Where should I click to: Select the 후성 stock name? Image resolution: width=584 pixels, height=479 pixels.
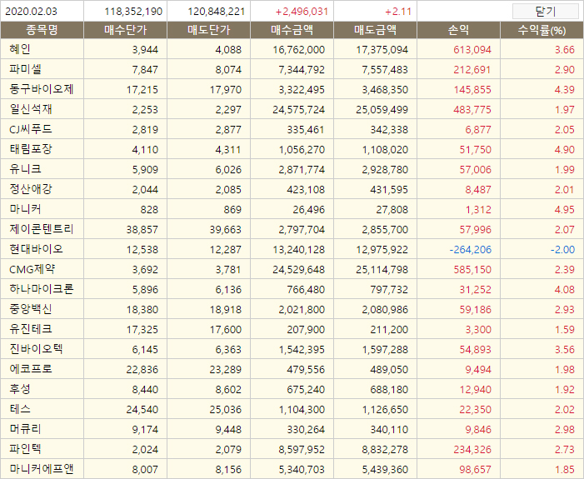[x=20, y=389]
